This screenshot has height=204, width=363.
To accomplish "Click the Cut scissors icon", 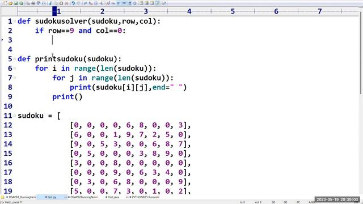I will pos(50,3).
